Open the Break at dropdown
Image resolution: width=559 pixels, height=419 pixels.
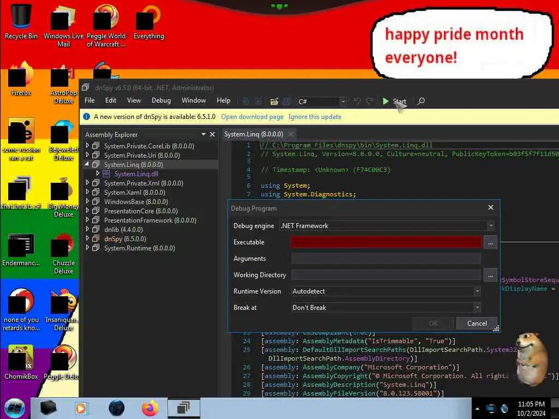coord(477,308)
